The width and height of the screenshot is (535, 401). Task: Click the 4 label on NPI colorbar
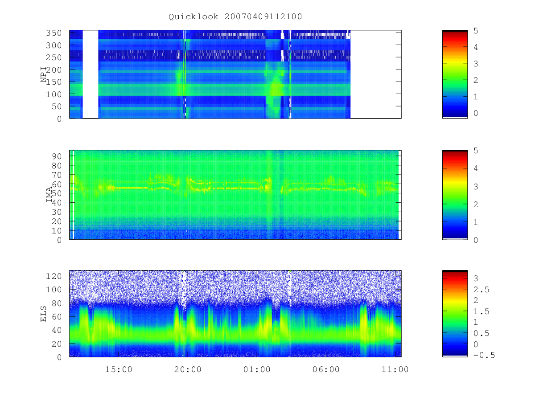[x=475, y=47]
